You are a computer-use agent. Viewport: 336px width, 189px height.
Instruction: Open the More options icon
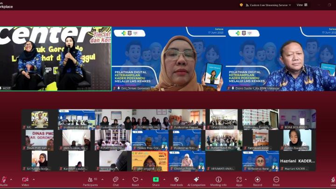[276, 180]
